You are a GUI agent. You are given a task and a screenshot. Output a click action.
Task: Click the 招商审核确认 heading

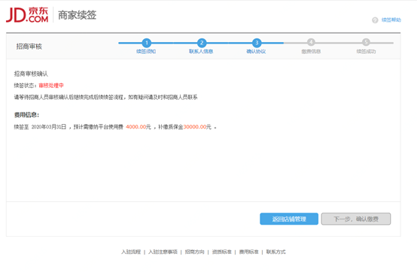pos(31,74)
